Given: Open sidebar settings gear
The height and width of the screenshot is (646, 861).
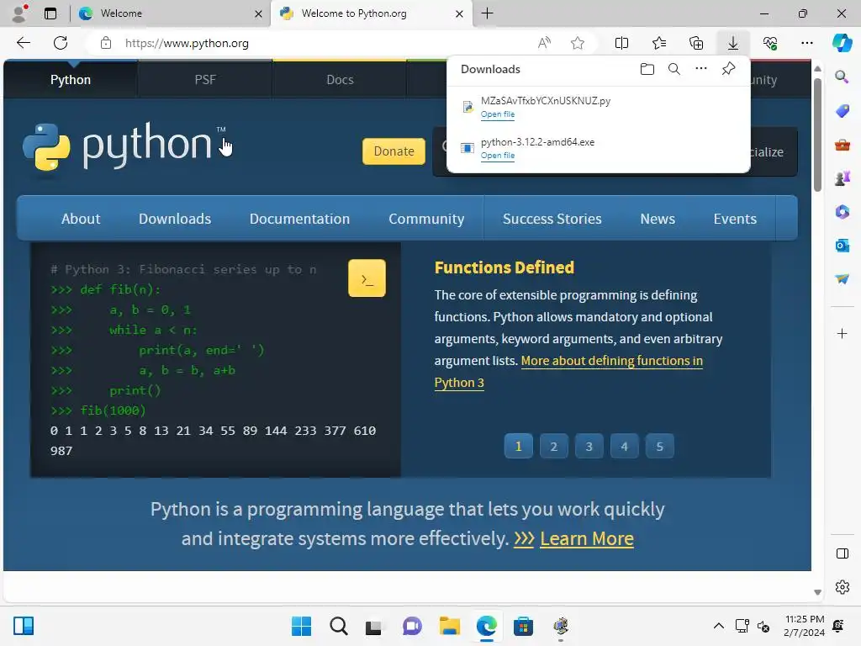Looking at the screenshot, I should (x=842, y=587).
